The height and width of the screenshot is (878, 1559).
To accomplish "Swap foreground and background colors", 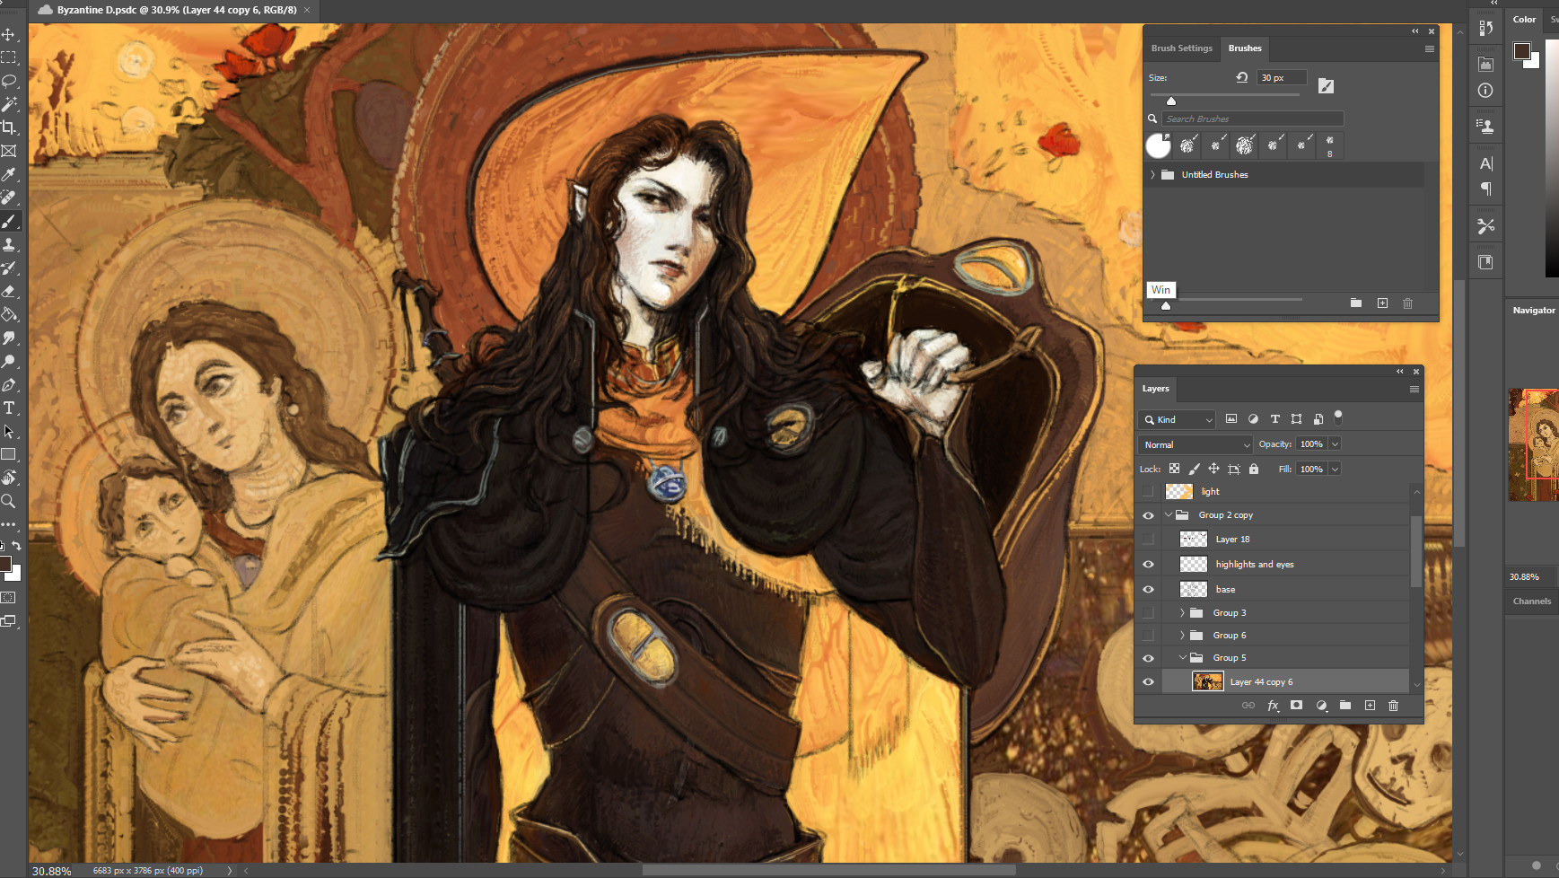I will (16, 545).
